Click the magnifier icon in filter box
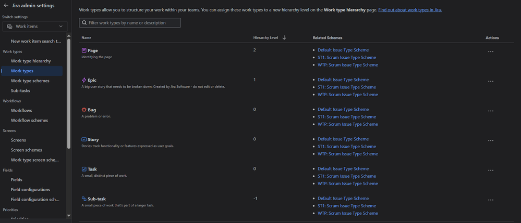521x223 pixels. [x=84, y=23]
